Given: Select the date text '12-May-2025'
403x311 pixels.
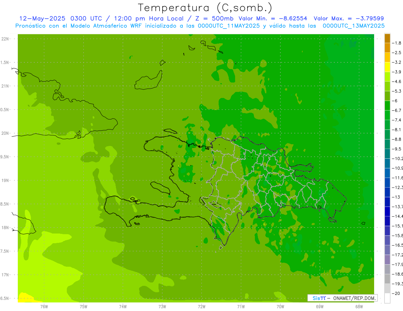Looking at the screenshot, I should (x=42, y=18).
